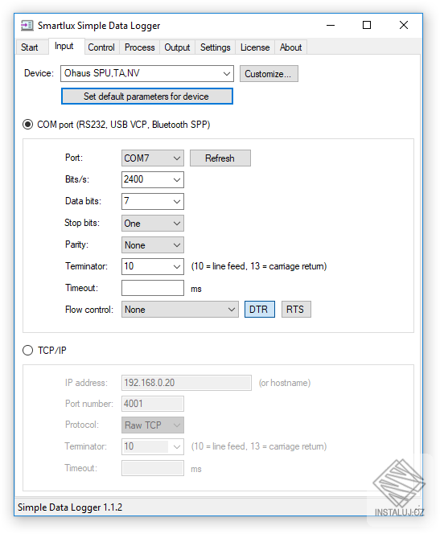Click the Customize... button

click(269, 73)
